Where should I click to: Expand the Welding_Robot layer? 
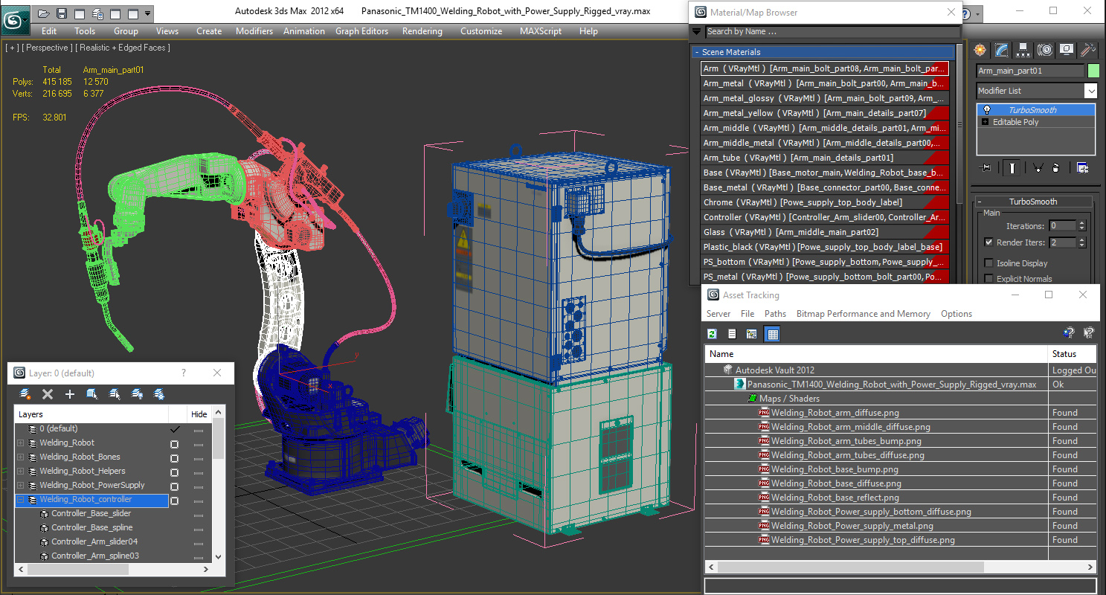point(21,443)
